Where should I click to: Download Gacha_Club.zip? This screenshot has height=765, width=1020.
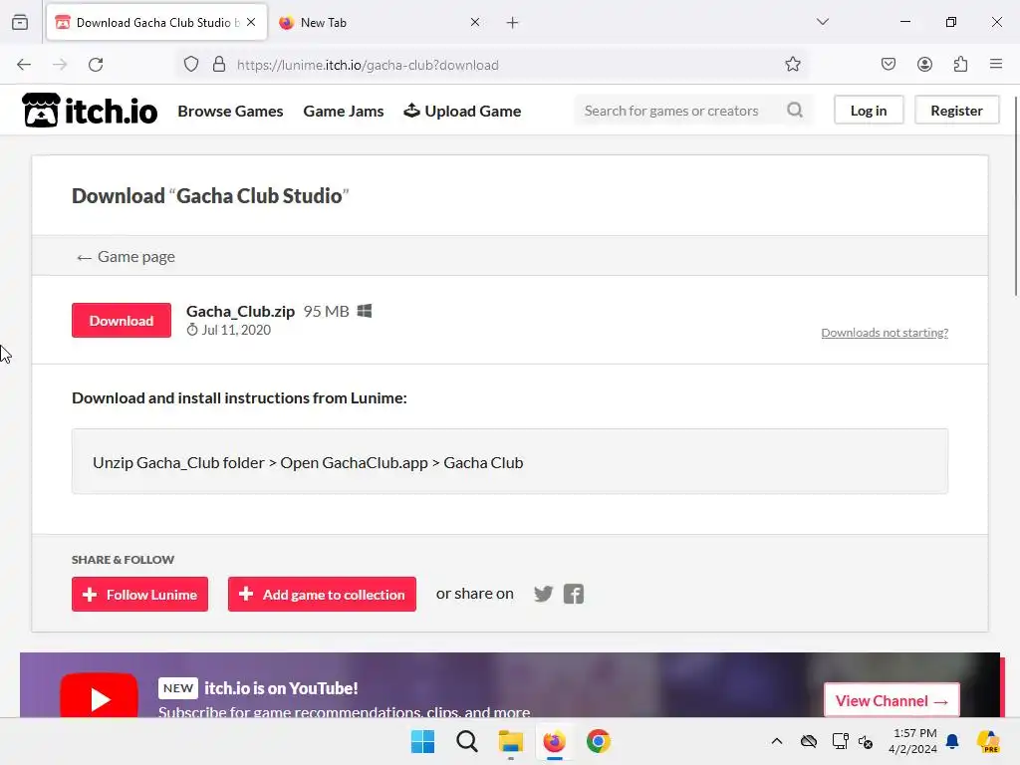[x=122, y=320]
